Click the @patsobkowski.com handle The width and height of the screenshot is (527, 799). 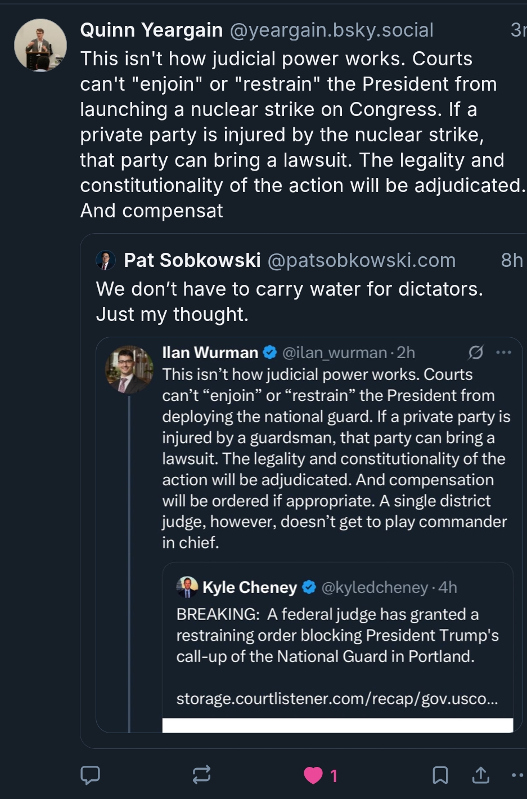pyautogui.click(x=361, y=260)
